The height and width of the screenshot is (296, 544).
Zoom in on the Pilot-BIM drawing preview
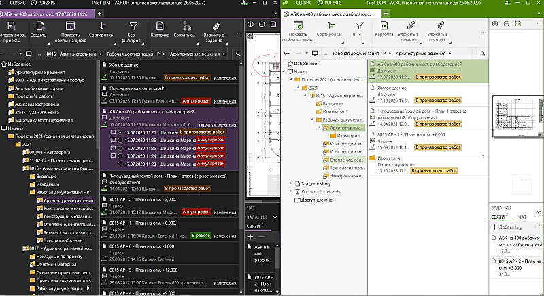252,25
